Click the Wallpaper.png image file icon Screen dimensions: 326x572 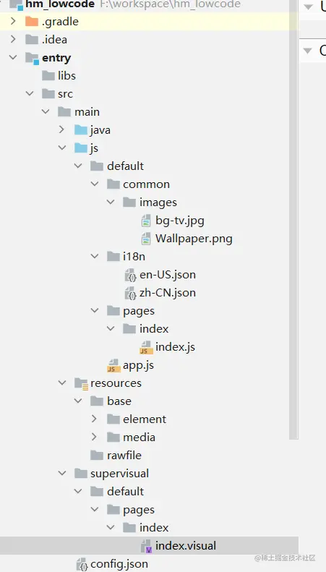tap(146, 239)
